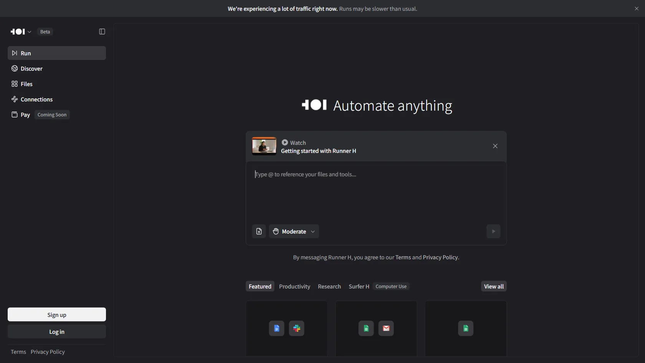Click the Google Sheets icon beside Gmail
This screenshot has width=645, height=363.
[x=366, y=328]
